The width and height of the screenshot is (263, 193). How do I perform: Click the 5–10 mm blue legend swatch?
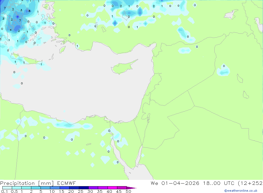click(45, 188)
